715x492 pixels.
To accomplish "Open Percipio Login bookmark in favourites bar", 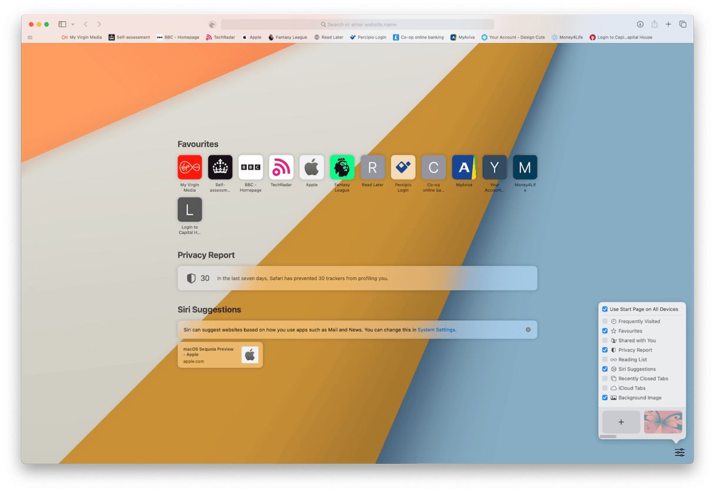I will coord(368,37).
